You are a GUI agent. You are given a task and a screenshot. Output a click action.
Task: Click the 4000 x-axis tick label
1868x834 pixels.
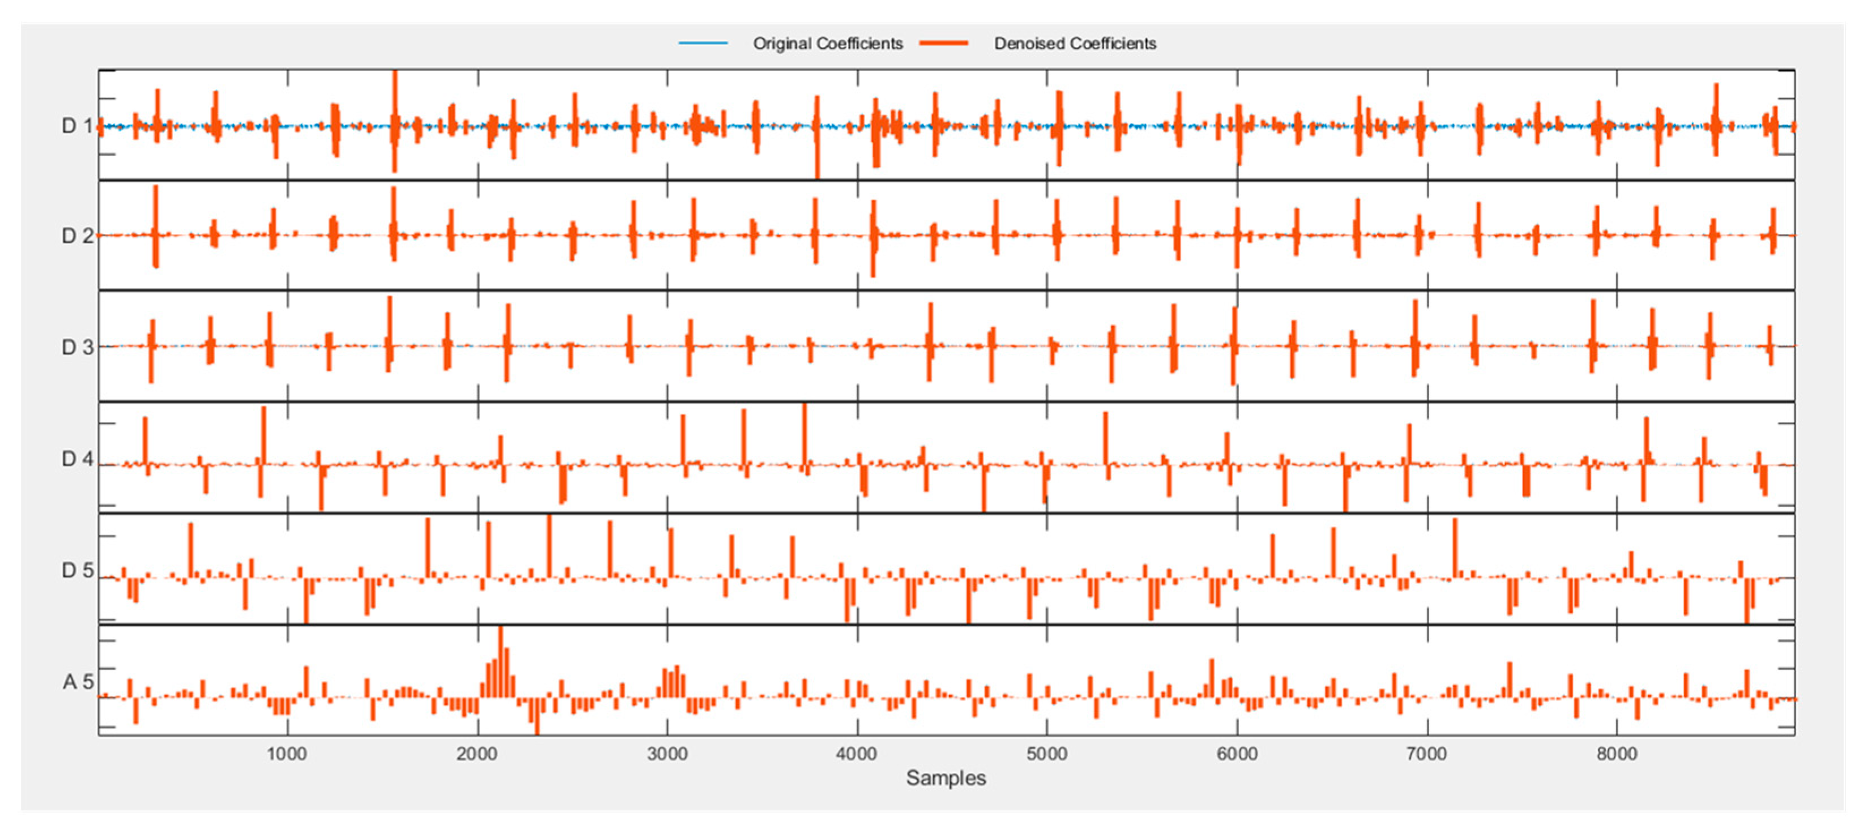856,754
